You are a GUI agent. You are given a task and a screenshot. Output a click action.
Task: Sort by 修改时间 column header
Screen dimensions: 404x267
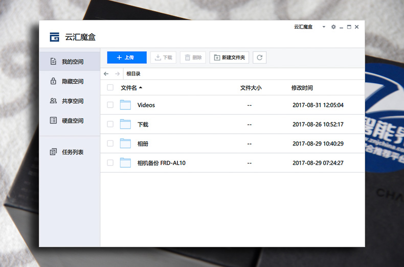[302, 88]
